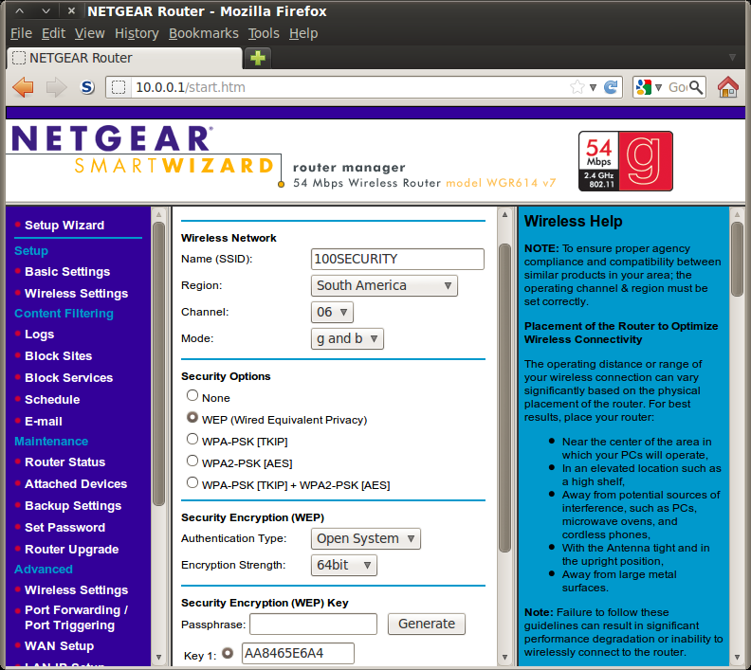Click the Forward arrow navigation button
The image size is (751, 670).
point(56,87)
